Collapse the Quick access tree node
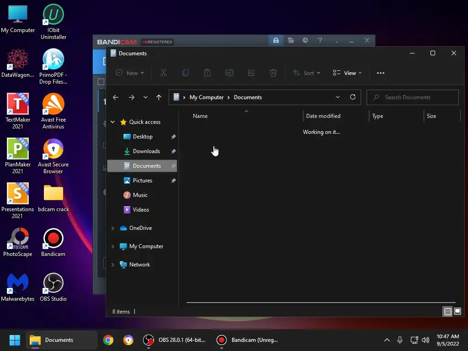 (x=113, y=122)
